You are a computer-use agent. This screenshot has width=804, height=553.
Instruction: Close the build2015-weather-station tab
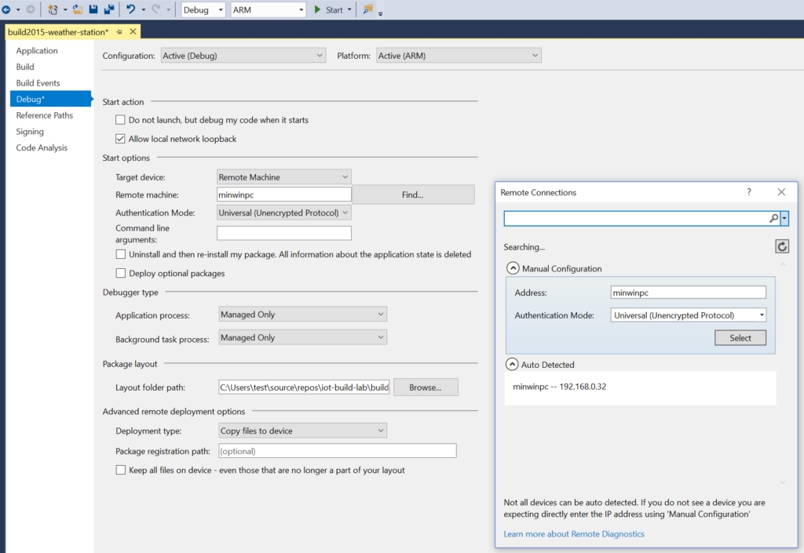coord(133,31)
